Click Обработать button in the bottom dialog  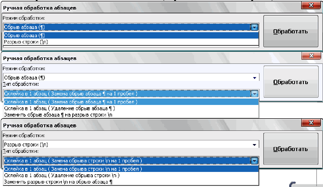pos(291,149)
